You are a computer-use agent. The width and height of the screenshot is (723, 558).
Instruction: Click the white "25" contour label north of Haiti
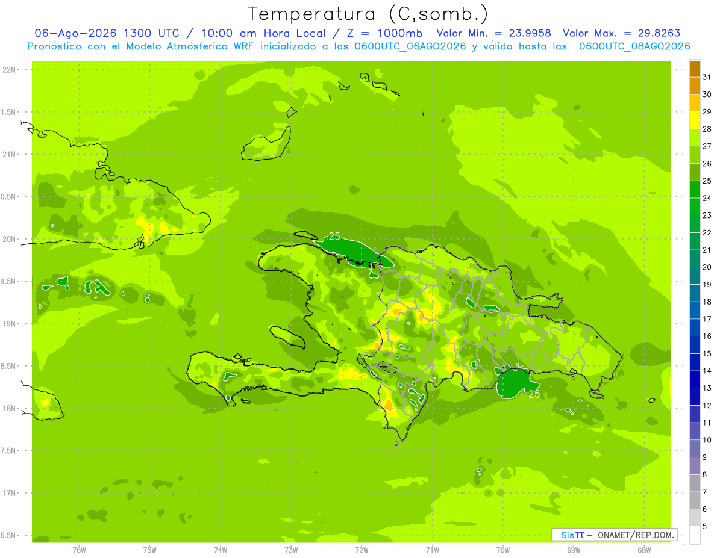335,237
